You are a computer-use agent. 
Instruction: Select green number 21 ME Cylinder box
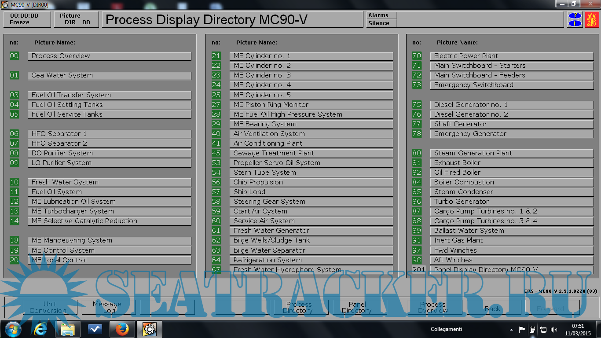(x=216, y=56)
